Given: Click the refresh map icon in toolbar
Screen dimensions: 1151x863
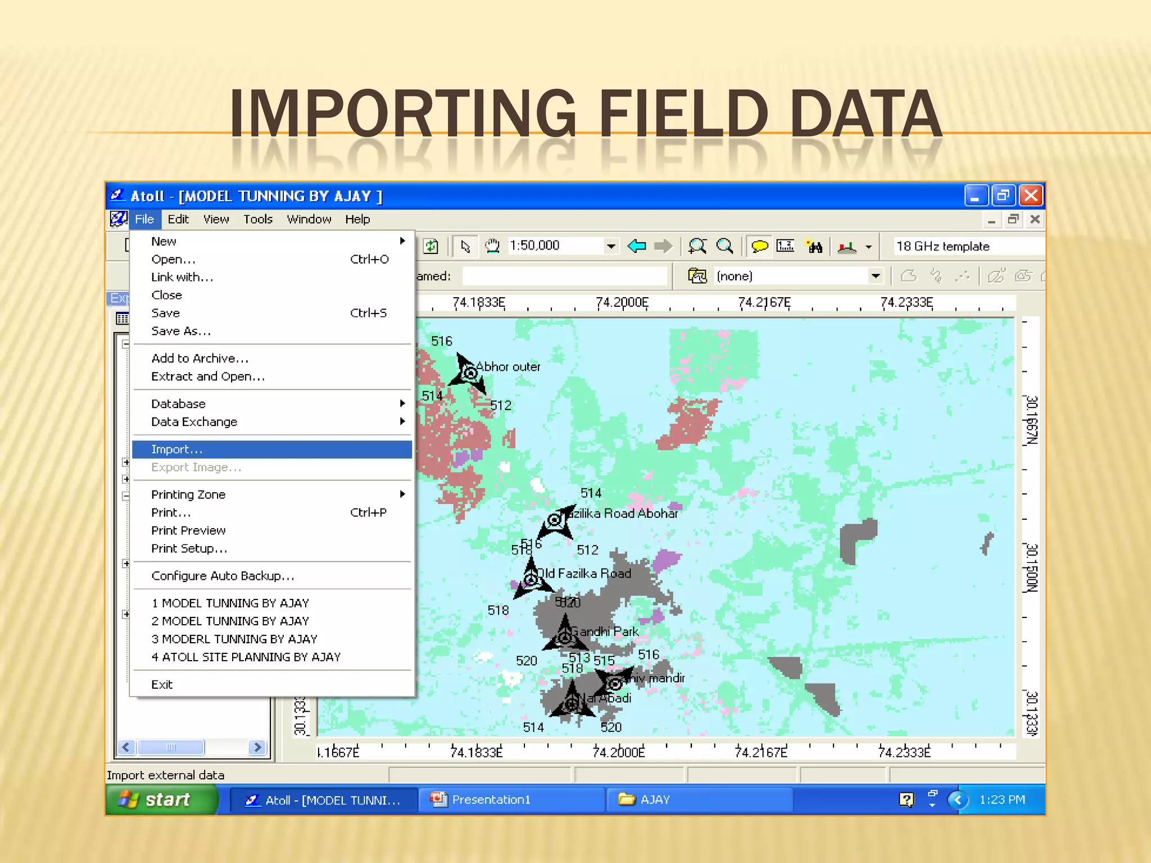Looking at the screenshot, I should pyautogui.click(x=431, y=246).
